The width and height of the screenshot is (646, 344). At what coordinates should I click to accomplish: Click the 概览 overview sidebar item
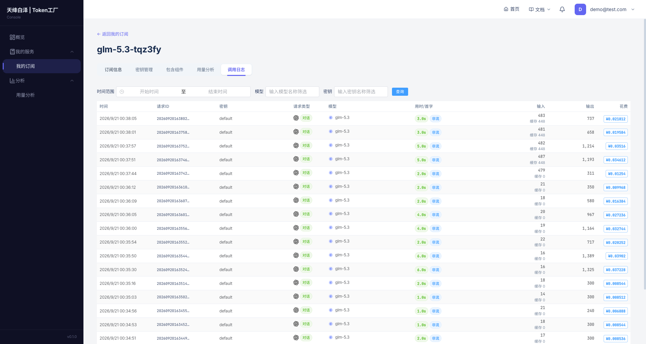pos(42,37)
